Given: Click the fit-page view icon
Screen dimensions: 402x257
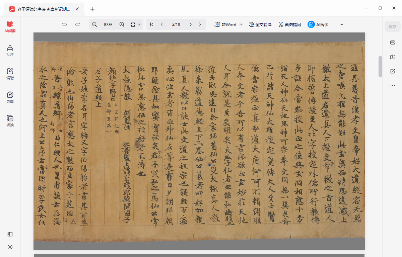Looking at the screenshot, I should (x=133, y=24).
